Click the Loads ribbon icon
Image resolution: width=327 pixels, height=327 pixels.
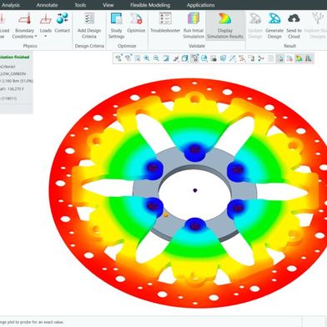coord(46,19)
